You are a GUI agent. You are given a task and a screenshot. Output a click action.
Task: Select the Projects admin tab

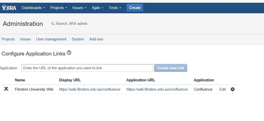pos(8,39)
